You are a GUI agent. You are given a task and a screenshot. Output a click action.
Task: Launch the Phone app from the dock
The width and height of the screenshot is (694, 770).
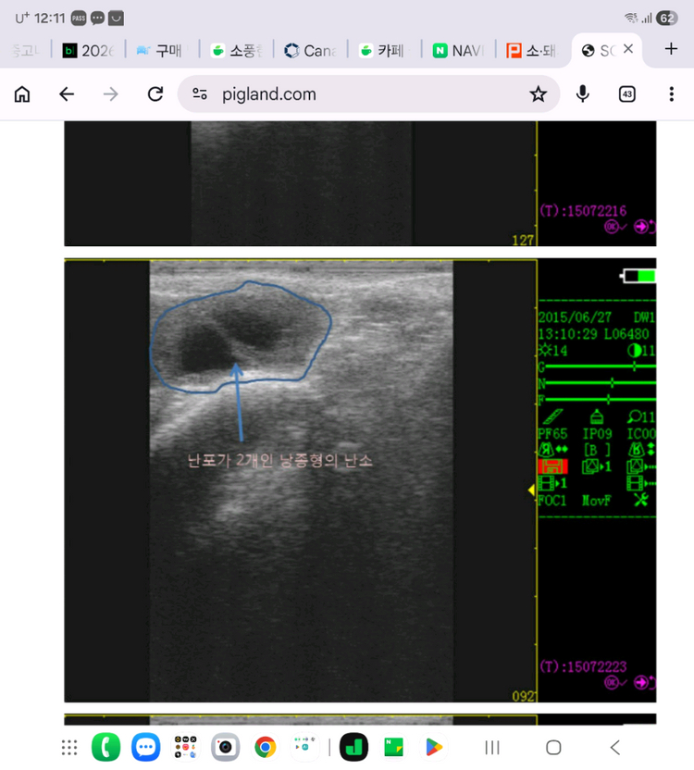click(x=106, y=747)
